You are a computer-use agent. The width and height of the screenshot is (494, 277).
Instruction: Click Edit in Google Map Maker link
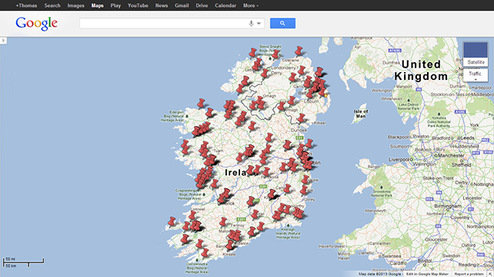[427, 274]
